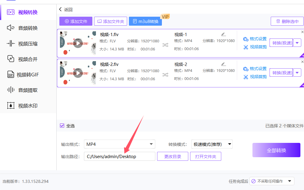This screenshot has width=304, height=190.
Task: Rename output 视频-2 with the pencil icon
Action: 223,64
